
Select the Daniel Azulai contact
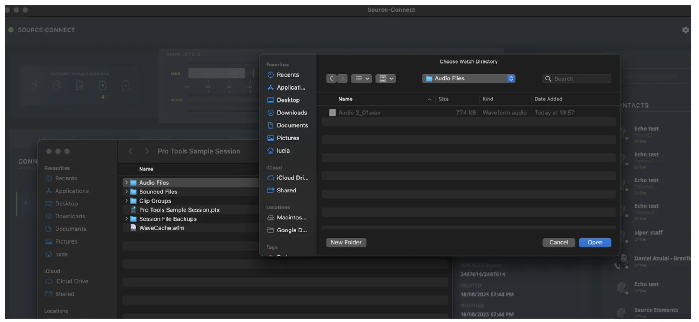[x=653, y=261]
